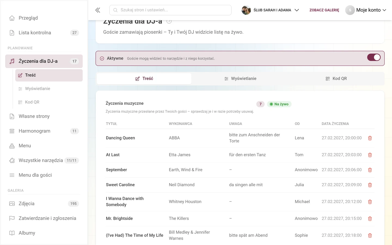
Task: Delete the Mr. Brightside song request
Action: click(370, 219)
